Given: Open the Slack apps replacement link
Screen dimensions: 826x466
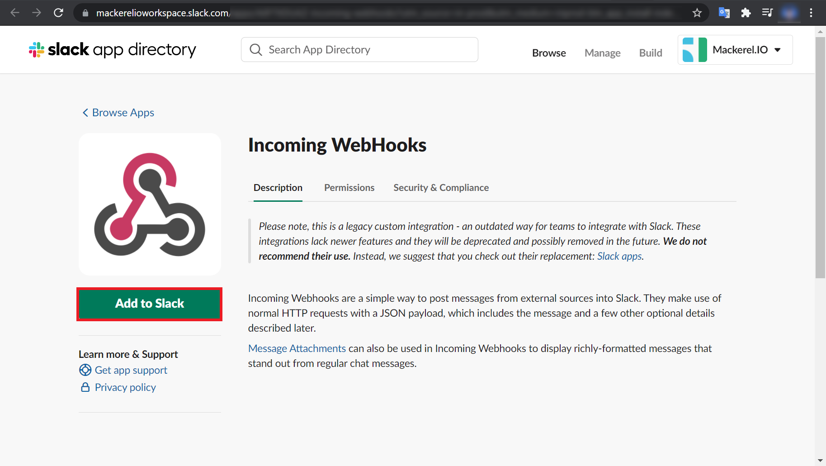Looking at the screenshot, I should coord(619,256).
